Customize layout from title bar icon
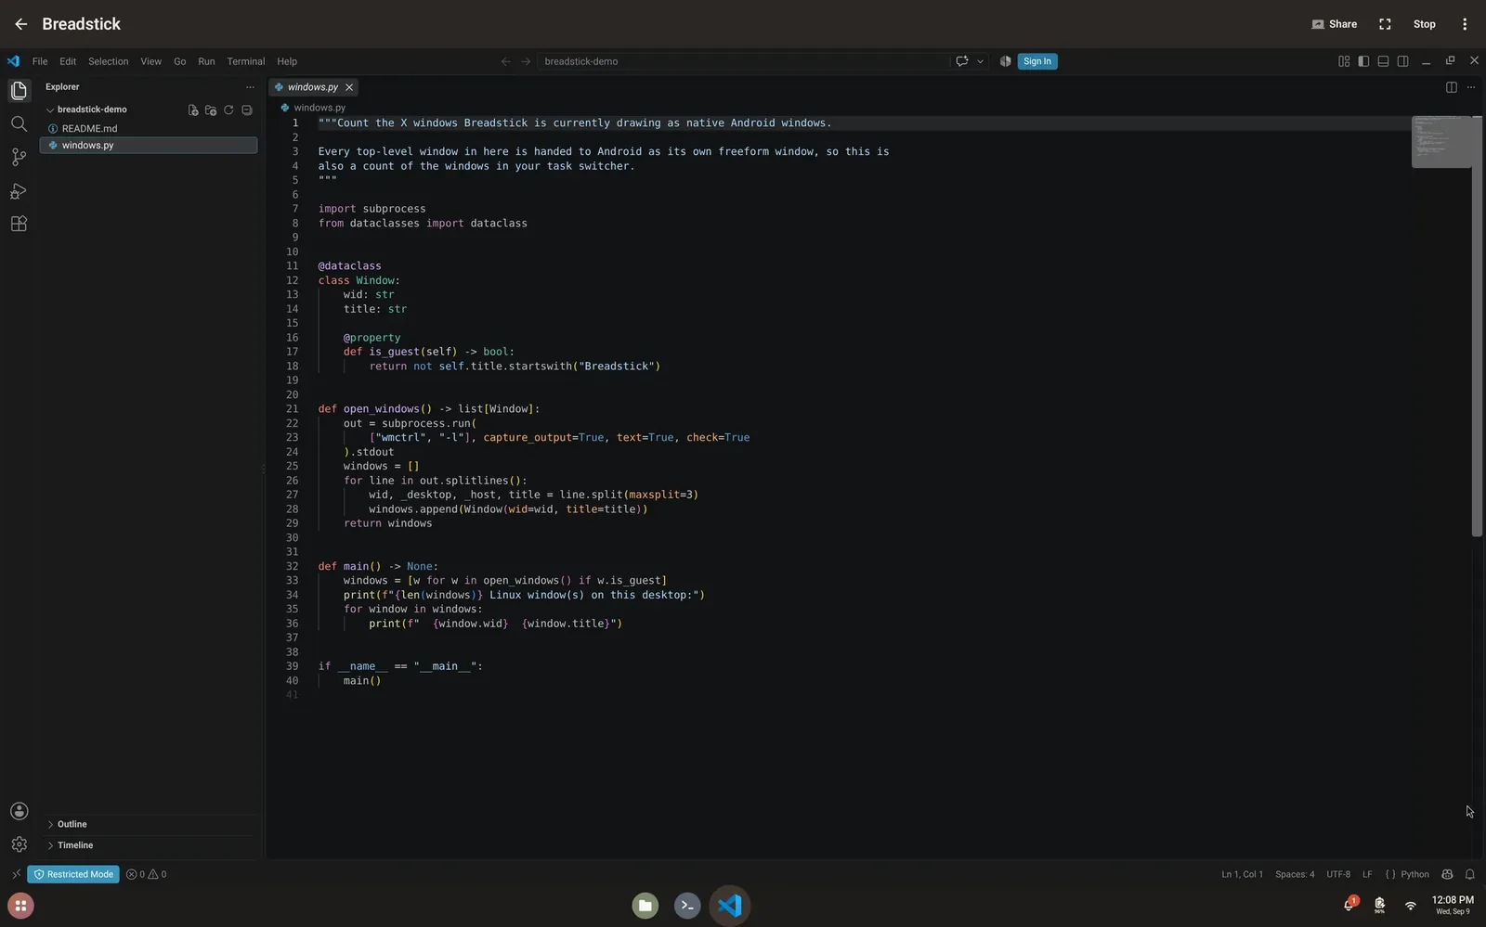The image size is (1486, 927). (x=1344, y=61)
